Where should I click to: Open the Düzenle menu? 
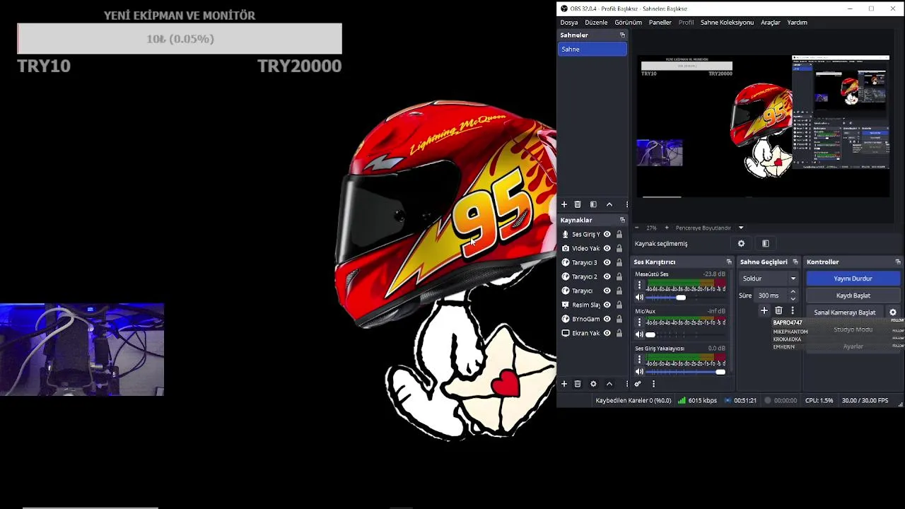pyautogui.click(x=596, y=22)
